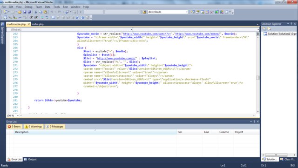Click line 281 return statement in editor
The height and width of the screenshot is (168, 298).
(x=58, y=101)
